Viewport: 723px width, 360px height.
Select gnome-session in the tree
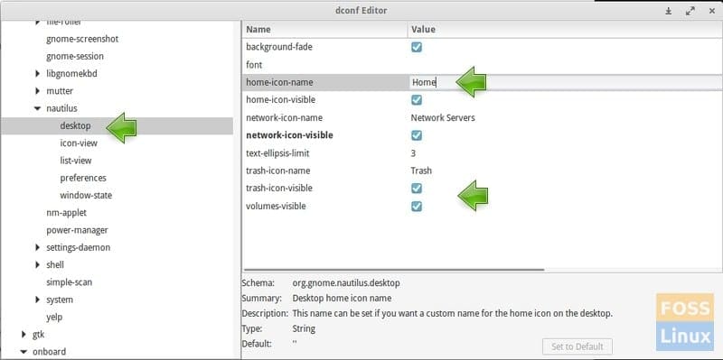[x=75, y=56]
